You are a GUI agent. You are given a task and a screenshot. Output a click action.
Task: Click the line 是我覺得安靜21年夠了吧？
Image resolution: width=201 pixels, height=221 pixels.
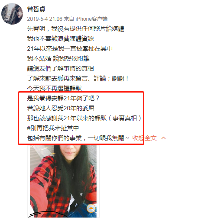(x=63, y=98)
